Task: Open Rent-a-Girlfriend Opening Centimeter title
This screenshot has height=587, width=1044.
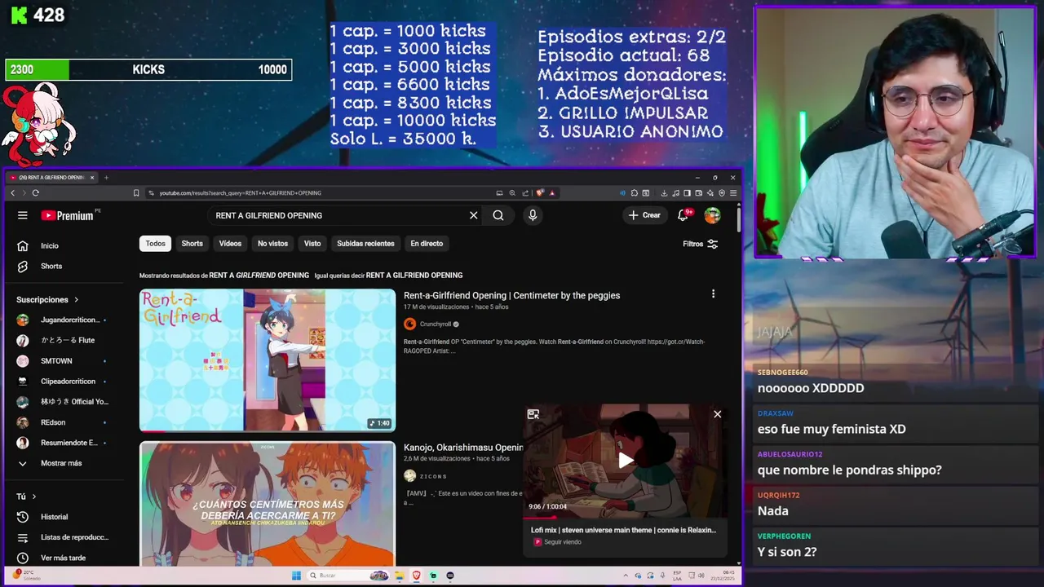Action: 511,295
